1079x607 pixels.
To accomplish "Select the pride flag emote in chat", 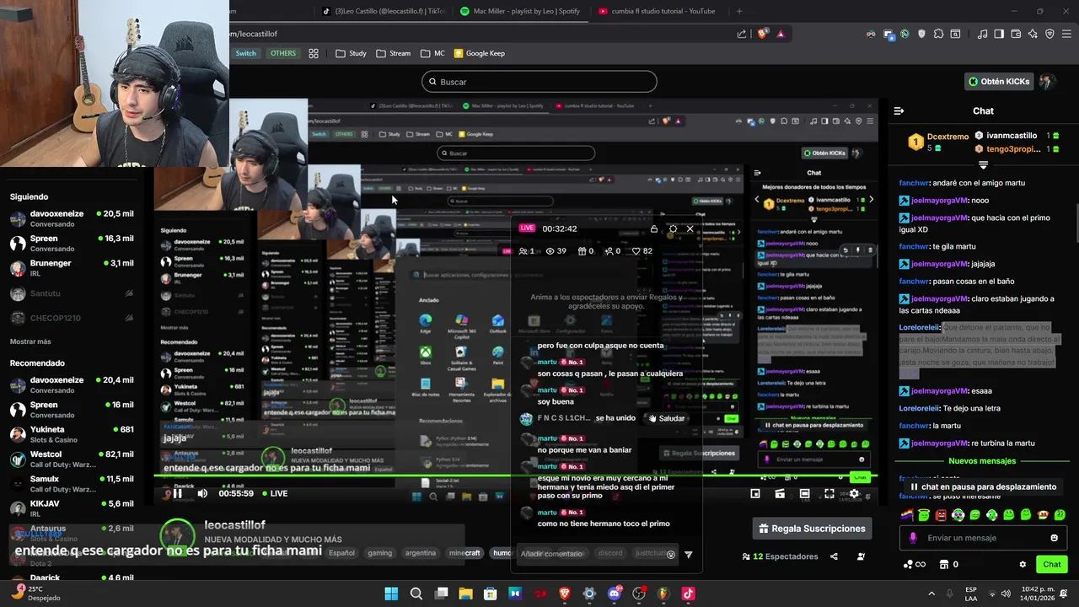I will click(x=907, y=515).
